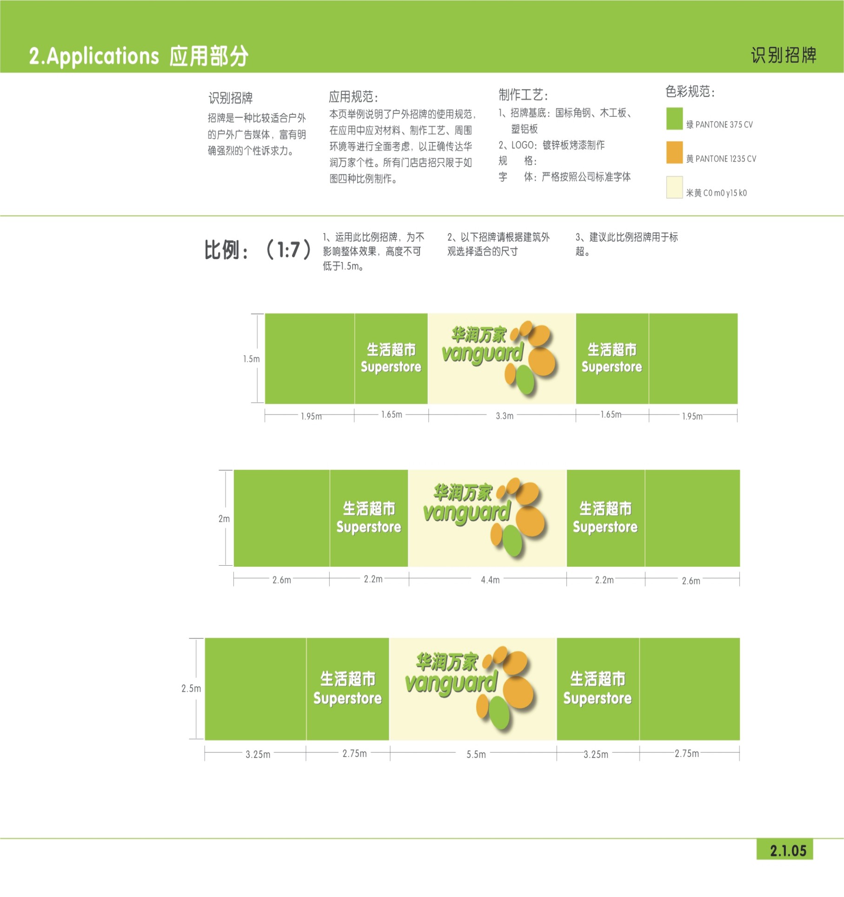Select the green PANTONE 375 CV swatch
Screen dimensions: 844x897
[x=674, y=119]
